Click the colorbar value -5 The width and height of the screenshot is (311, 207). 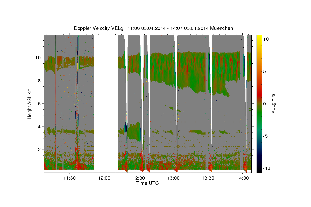(x=265, y=136)
